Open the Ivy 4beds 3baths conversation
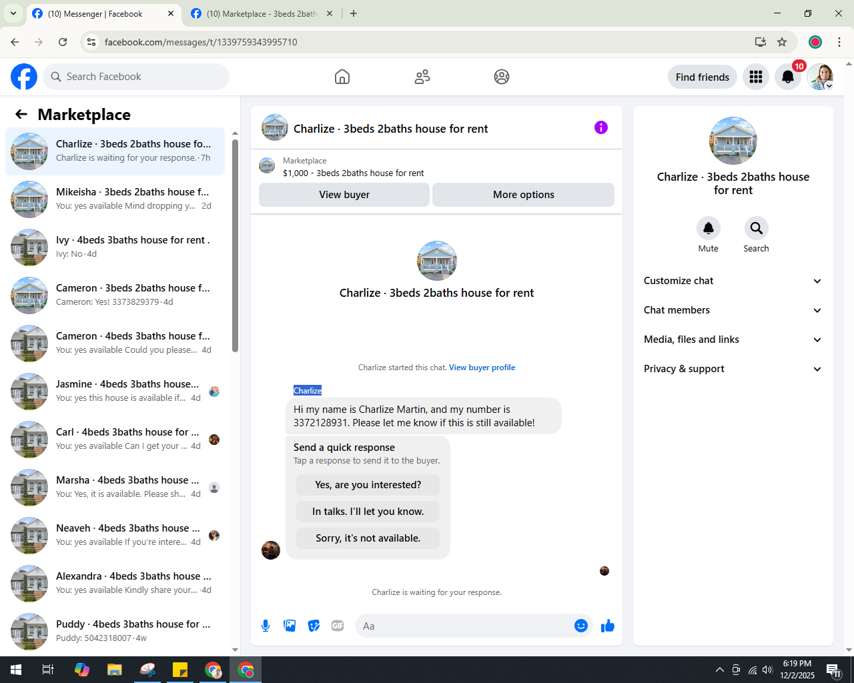Screen dimensions: 854x683 (x=115, y=247)
